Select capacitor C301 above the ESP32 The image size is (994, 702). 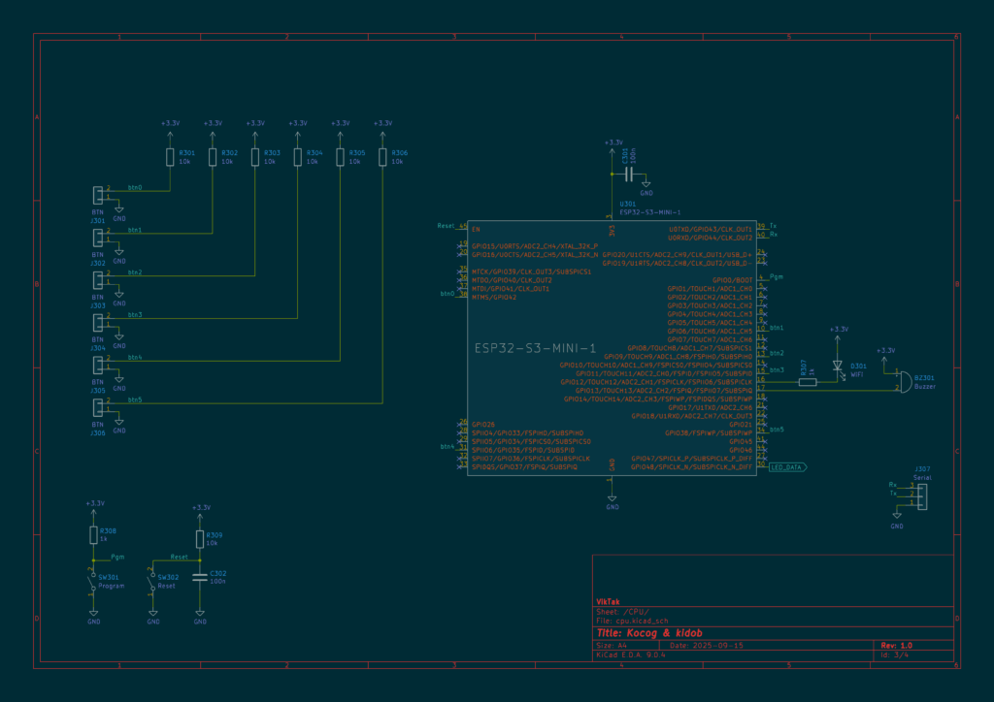point(628,175)
